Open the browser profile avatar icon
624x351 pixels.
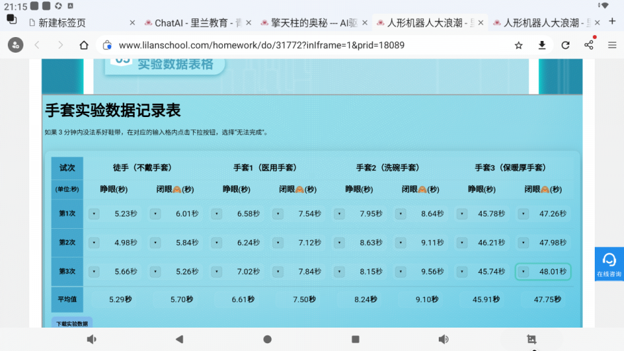pyautogui.click(x=16, y=45)
